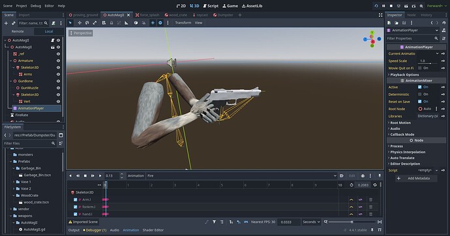This screenshot has width=450, height=236.
Task: Uncheck the Active checkbox in AnimationMixer
Action: tap(419, 87)
